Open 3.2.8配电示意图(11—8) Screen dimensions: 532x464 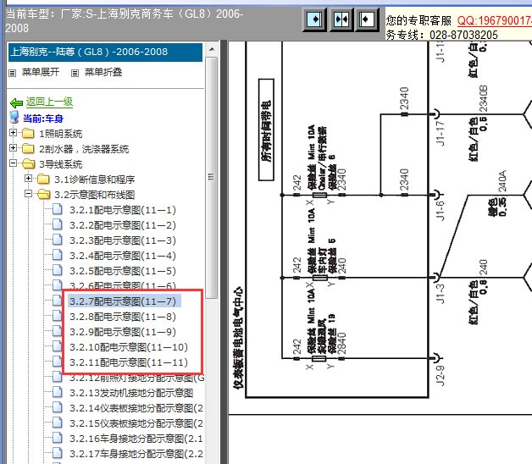point(123,317)
